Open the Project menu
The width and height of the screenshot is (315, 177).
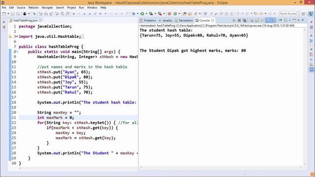point(71,8)
